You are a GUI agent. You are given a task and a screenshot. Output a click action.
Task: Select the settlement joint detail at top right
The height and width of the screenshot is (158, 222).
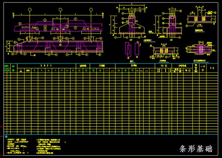(201, 18)
